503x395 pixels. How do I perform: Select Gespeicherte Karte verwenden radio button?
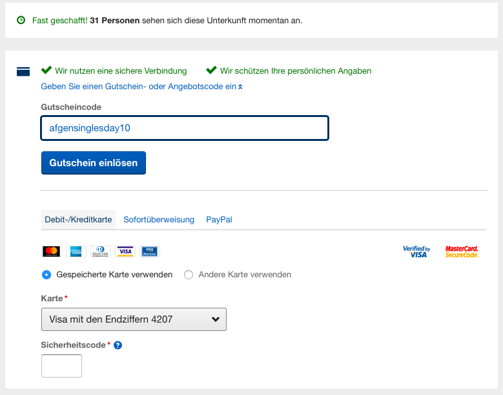coord(46,275)
